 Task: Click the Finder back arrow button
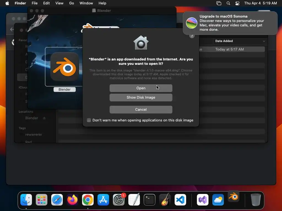click(12, 29)
